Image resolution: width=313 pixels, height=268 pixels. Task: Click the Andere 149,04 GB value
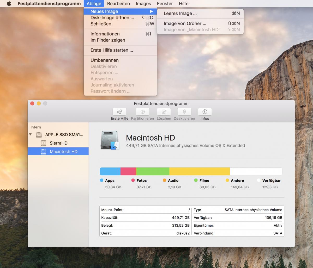(240, 187)
